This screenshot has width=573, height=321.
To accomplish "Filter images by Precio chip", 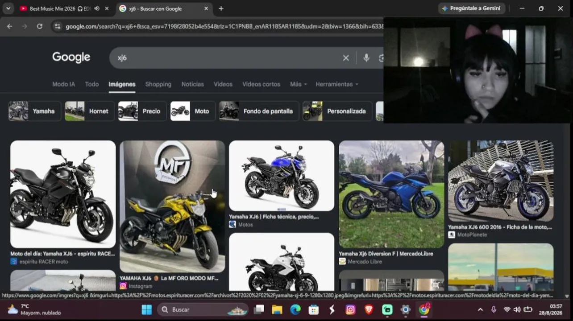I will 142,111.
